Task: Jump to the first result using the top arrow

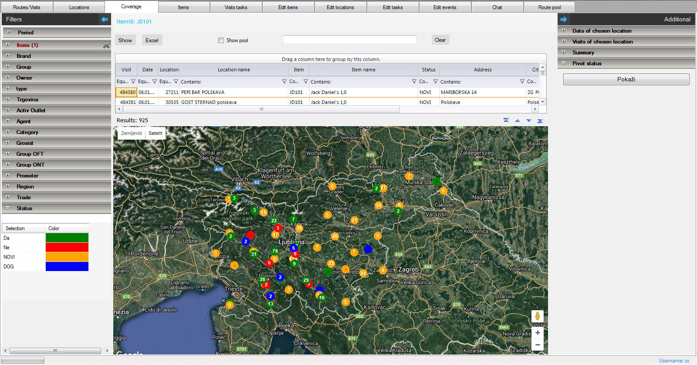Action: tap(506, 121)
